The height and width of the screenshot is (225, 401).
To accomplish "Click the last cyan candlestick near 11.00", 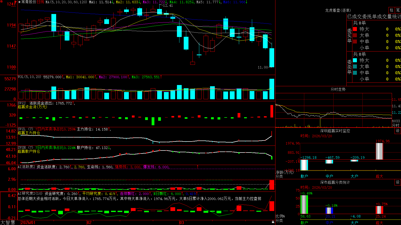I will 272,58.
